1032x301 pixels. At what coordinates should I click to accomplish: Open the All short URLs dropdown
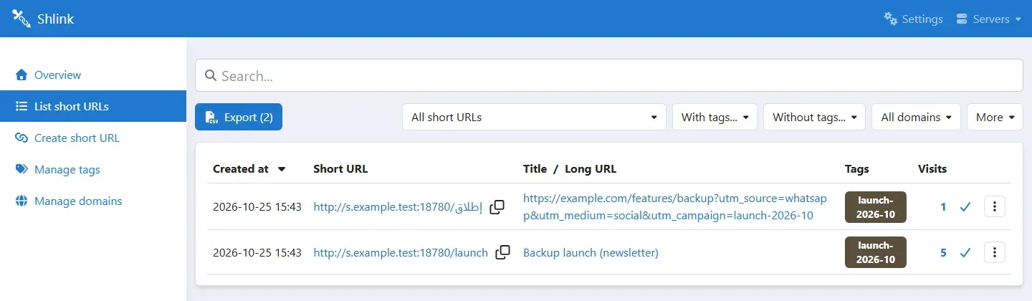tap(534, 117)
